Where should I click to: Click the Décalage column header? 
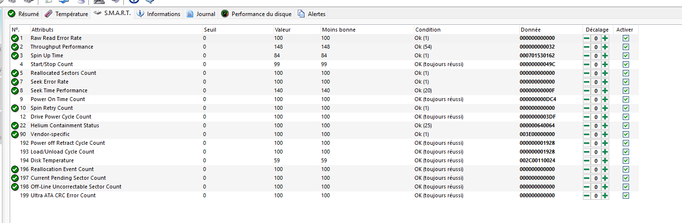tap(597, 30)
